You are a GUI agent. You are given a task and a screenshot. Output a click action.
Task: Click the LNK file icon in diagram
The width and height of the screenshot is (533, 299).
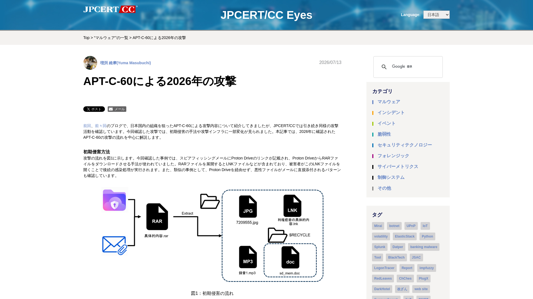pos(292,206)
